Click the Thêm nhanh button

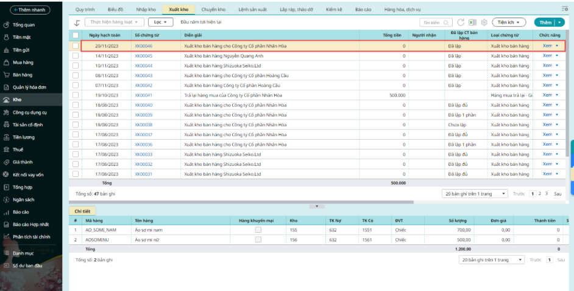click(x=30, y=10)
